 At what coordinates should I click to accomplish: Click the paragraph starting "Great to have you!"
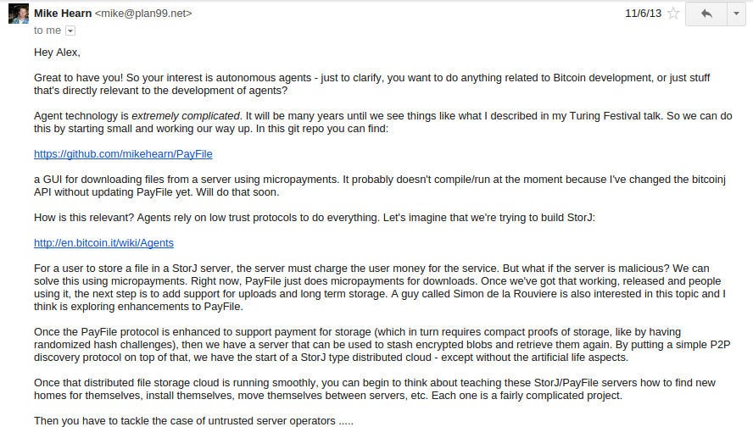coord(371,84)
